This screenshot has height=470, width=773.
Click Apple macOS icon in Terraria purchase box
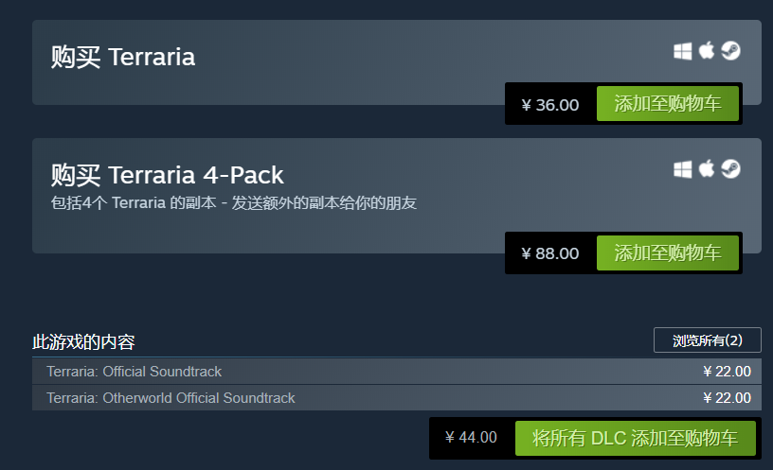tap(707, 50)
